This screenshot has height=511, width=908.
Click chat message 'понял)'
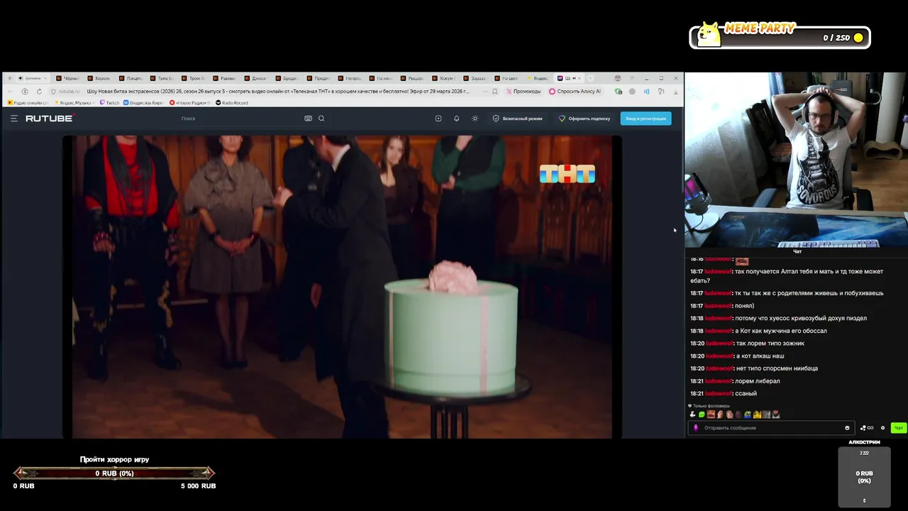[x=744, y=306]
